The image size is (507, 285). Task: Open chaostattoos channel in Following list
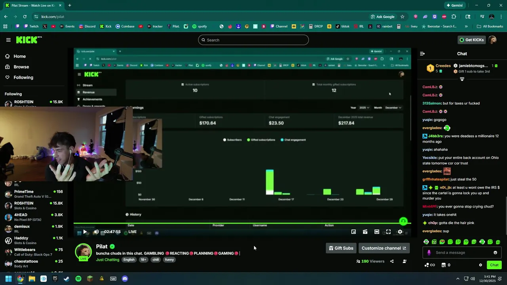[34, 264]
